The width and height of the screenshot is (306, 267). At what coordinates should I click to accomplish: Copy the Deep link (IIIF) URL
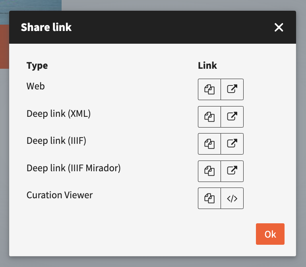point(209,144)
